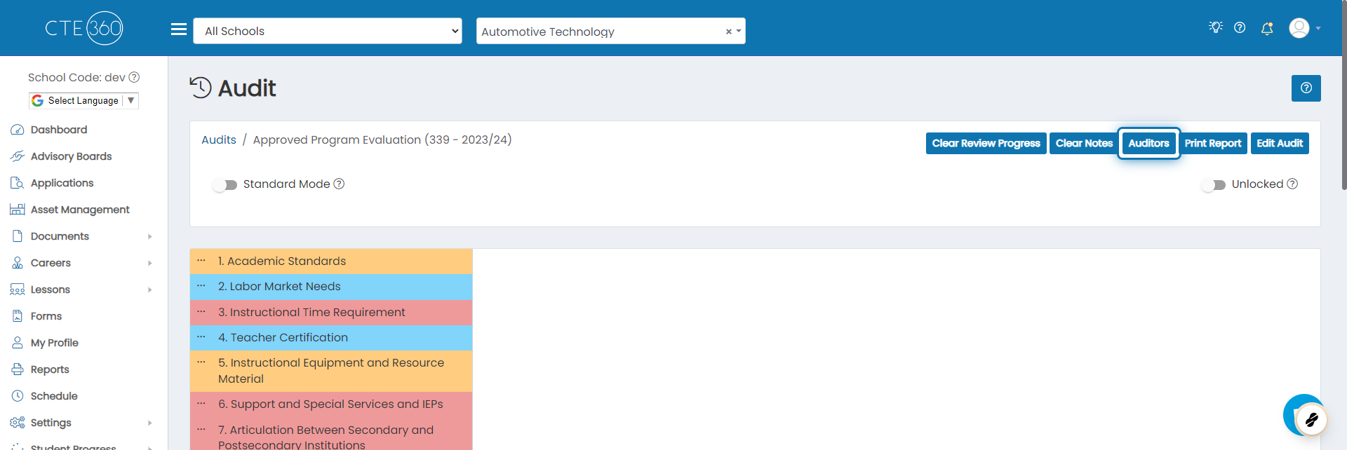Open the notifications bell
This screenshot has height=450, width=1347.
(1267, 28)
